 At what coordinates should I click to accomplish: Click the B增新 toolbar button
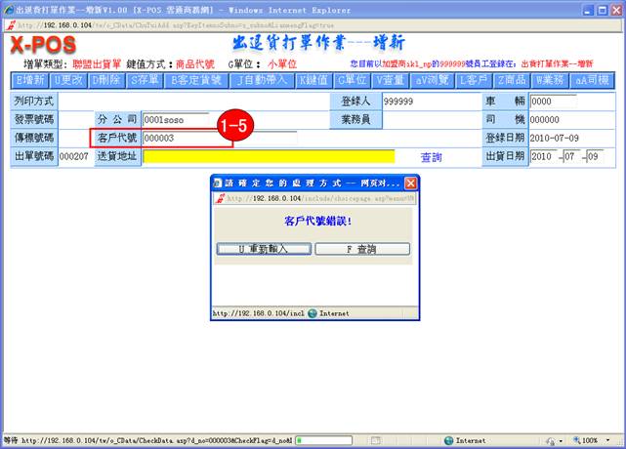click(28, 79)
